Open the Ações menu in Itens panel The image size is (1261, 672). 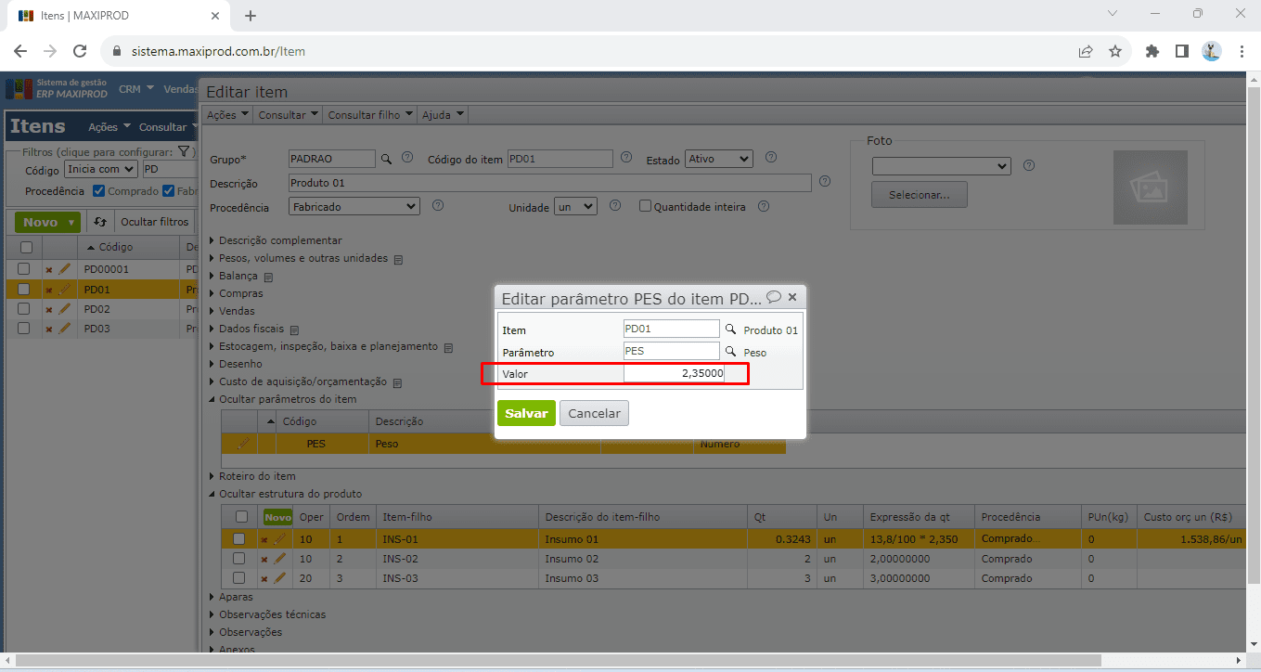(x=109, y=127)
